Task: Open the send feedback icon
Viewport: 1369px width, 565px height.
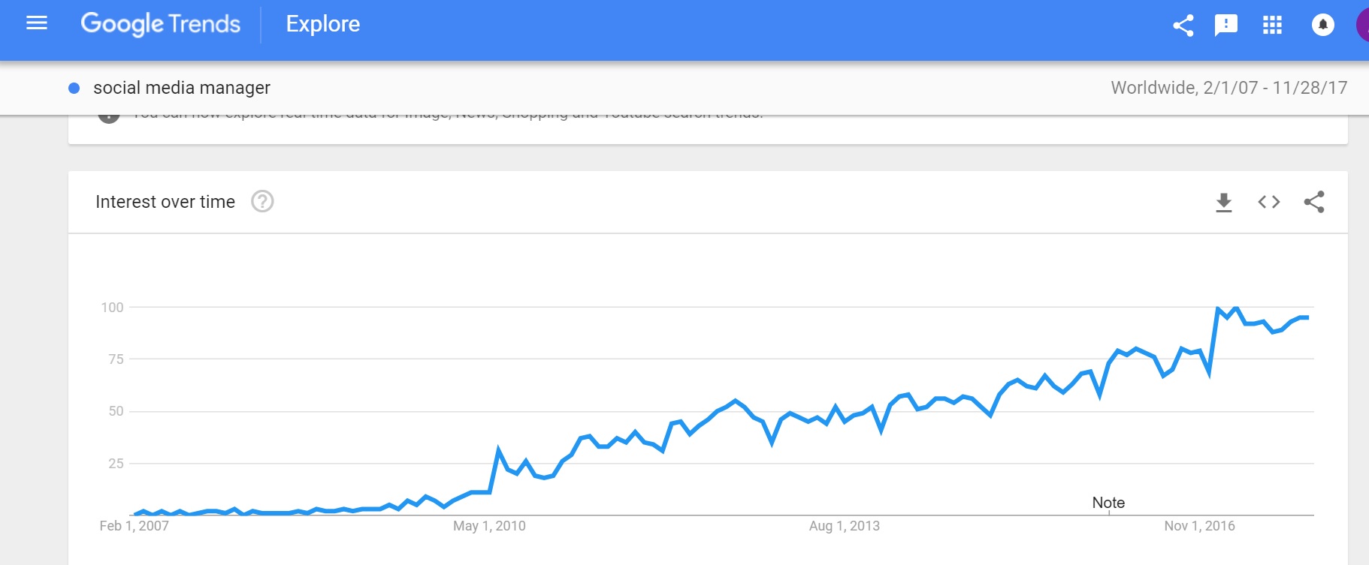Action: coord(1226,26)
